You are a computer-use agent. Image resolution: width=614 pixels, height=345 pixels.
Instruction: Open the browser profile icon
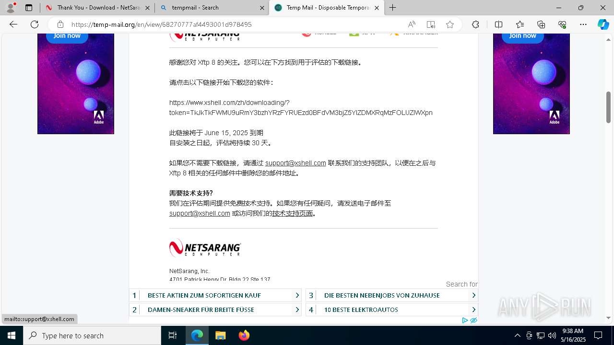point(11,8)
